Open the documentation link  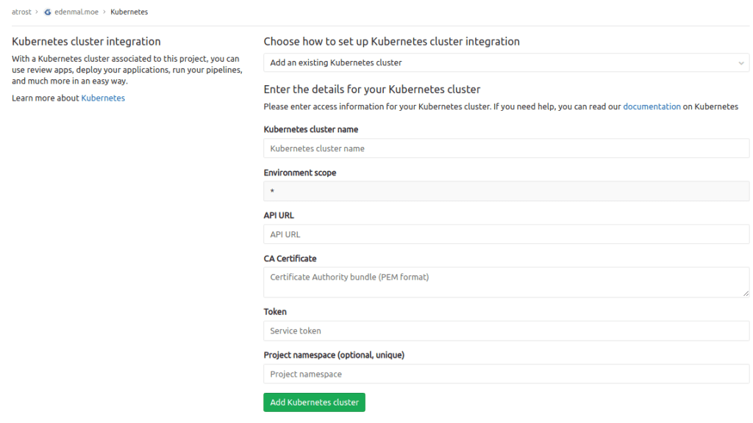652,106
